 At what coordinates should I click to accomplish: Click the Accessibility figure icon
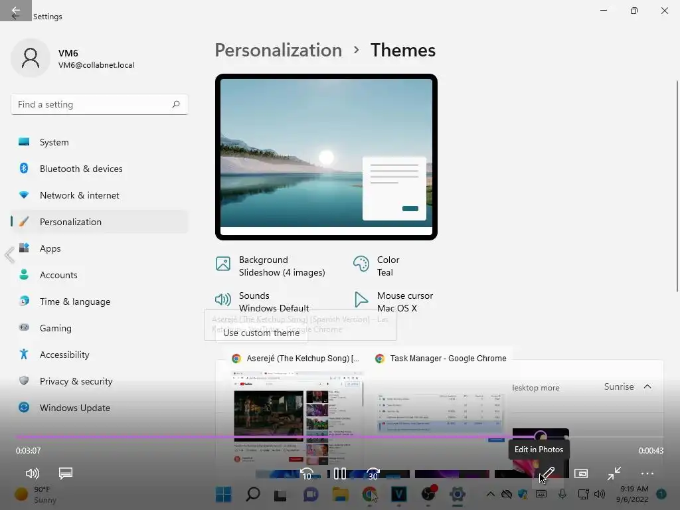pyautogui.click(x=24, y=355)
